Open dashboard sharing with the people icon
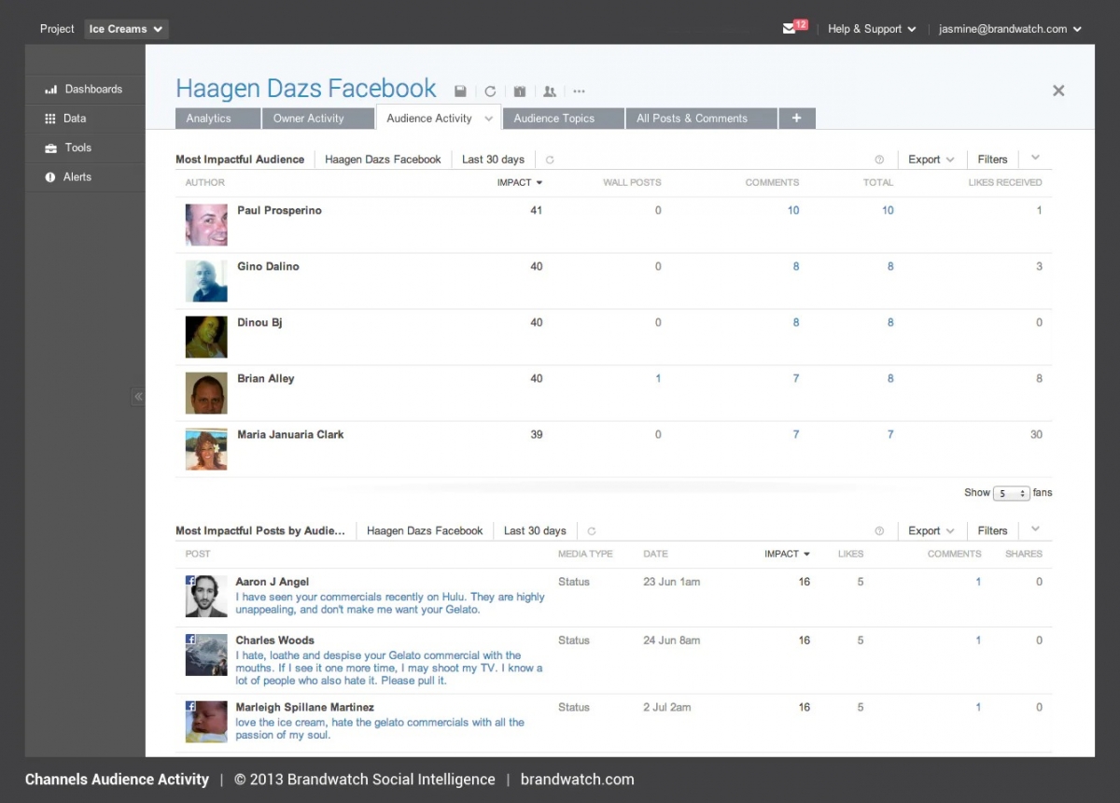Screen dimensions: 1120x803 click(x=550, y=91)
